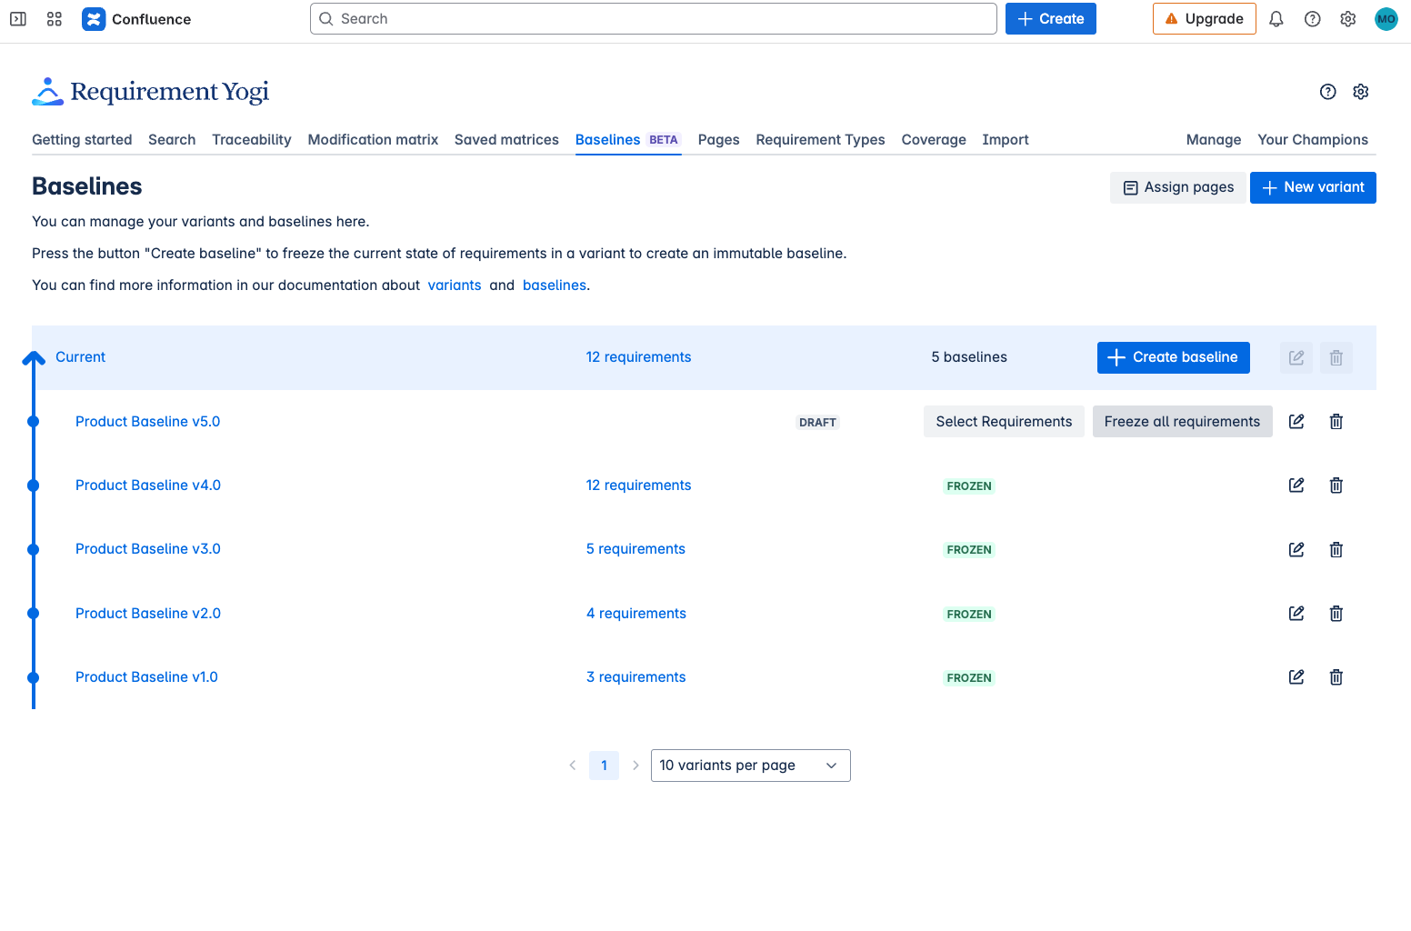
Task: Open the Getting started tab
Action: [x=82, y=140]
